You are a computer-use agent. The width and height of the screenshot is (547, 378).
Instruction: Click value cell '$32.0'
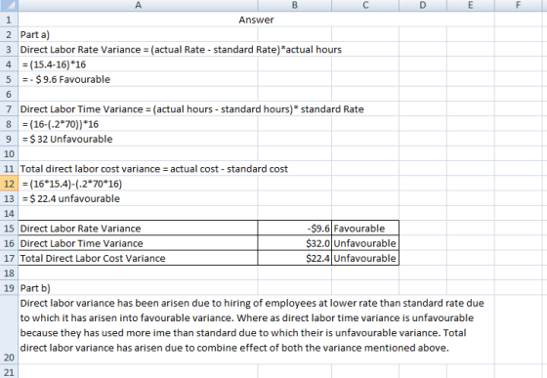tap(295, 243)
